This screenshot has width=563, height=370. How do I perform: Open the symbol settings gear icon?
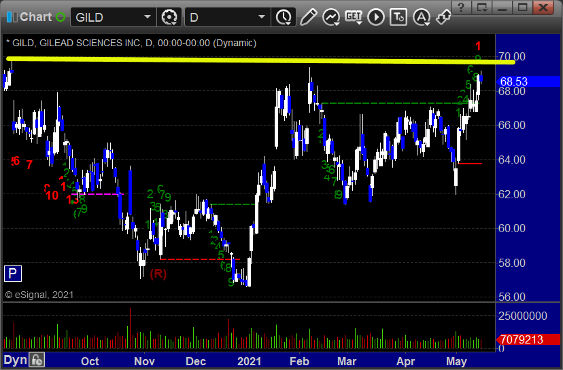click(x=169, y=17)
